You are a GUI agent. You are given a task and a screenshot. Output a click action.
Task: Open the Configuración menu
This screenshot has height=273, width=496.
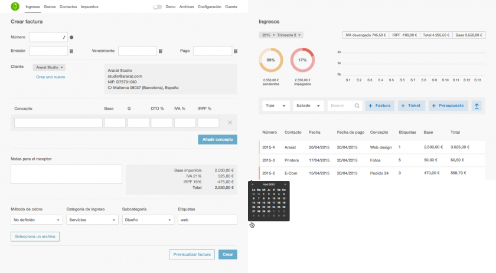click(x=209, y=7)
